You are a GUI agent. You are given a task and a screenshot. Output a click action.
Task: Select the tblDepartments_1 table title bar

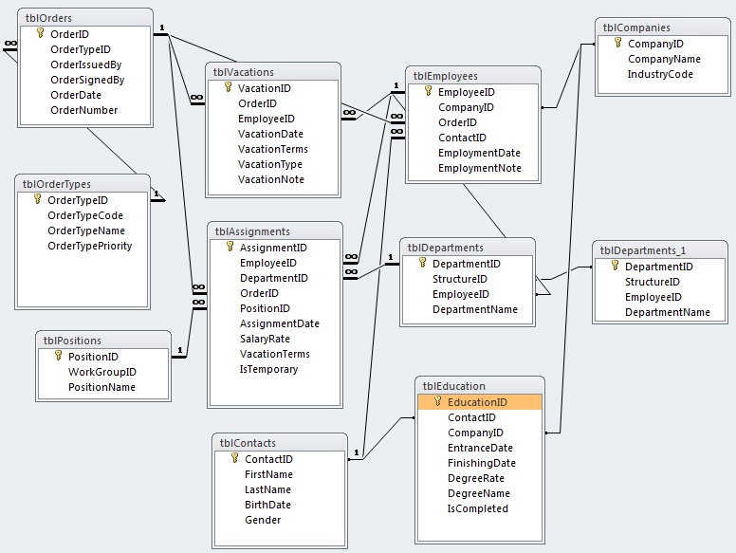click(x=660, y=250)
